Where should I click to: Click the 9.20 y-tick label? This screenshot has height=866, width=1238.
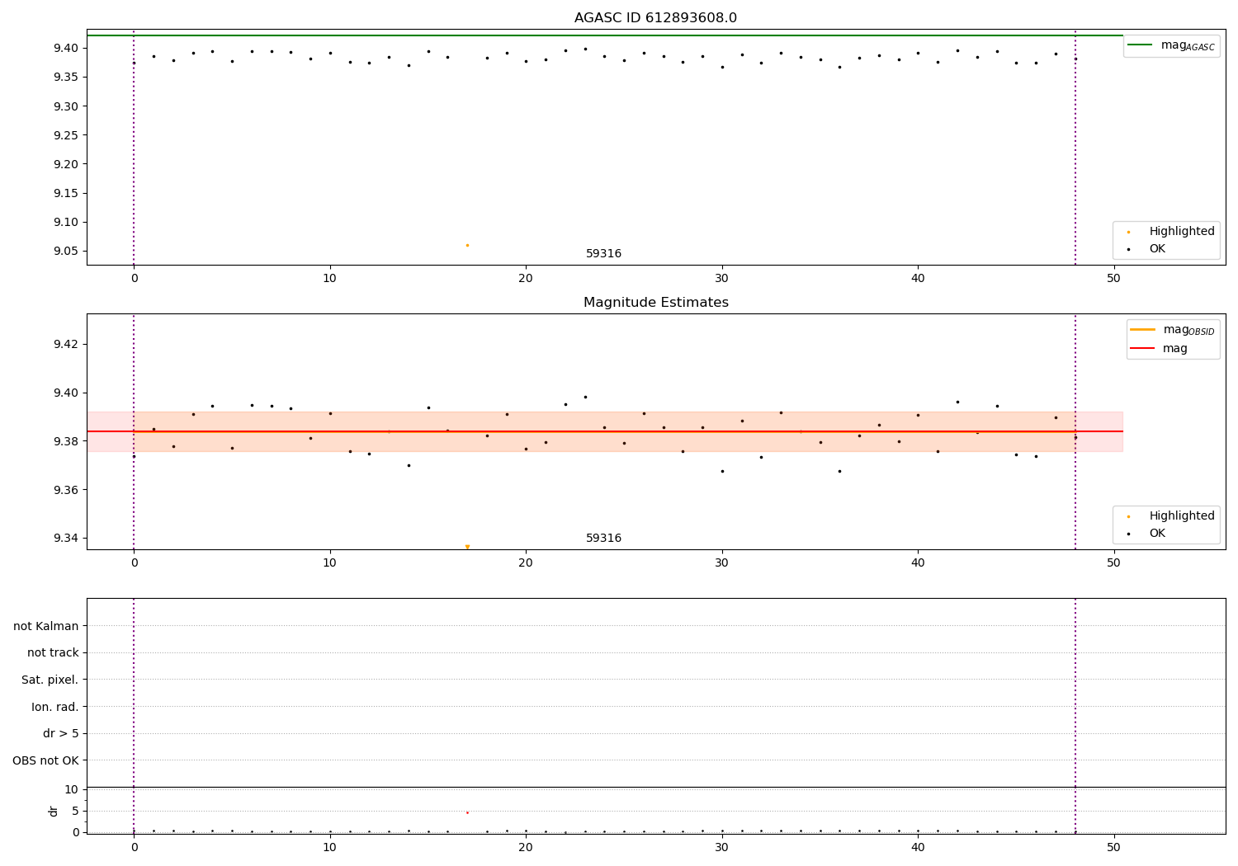(x=64, y=164)
